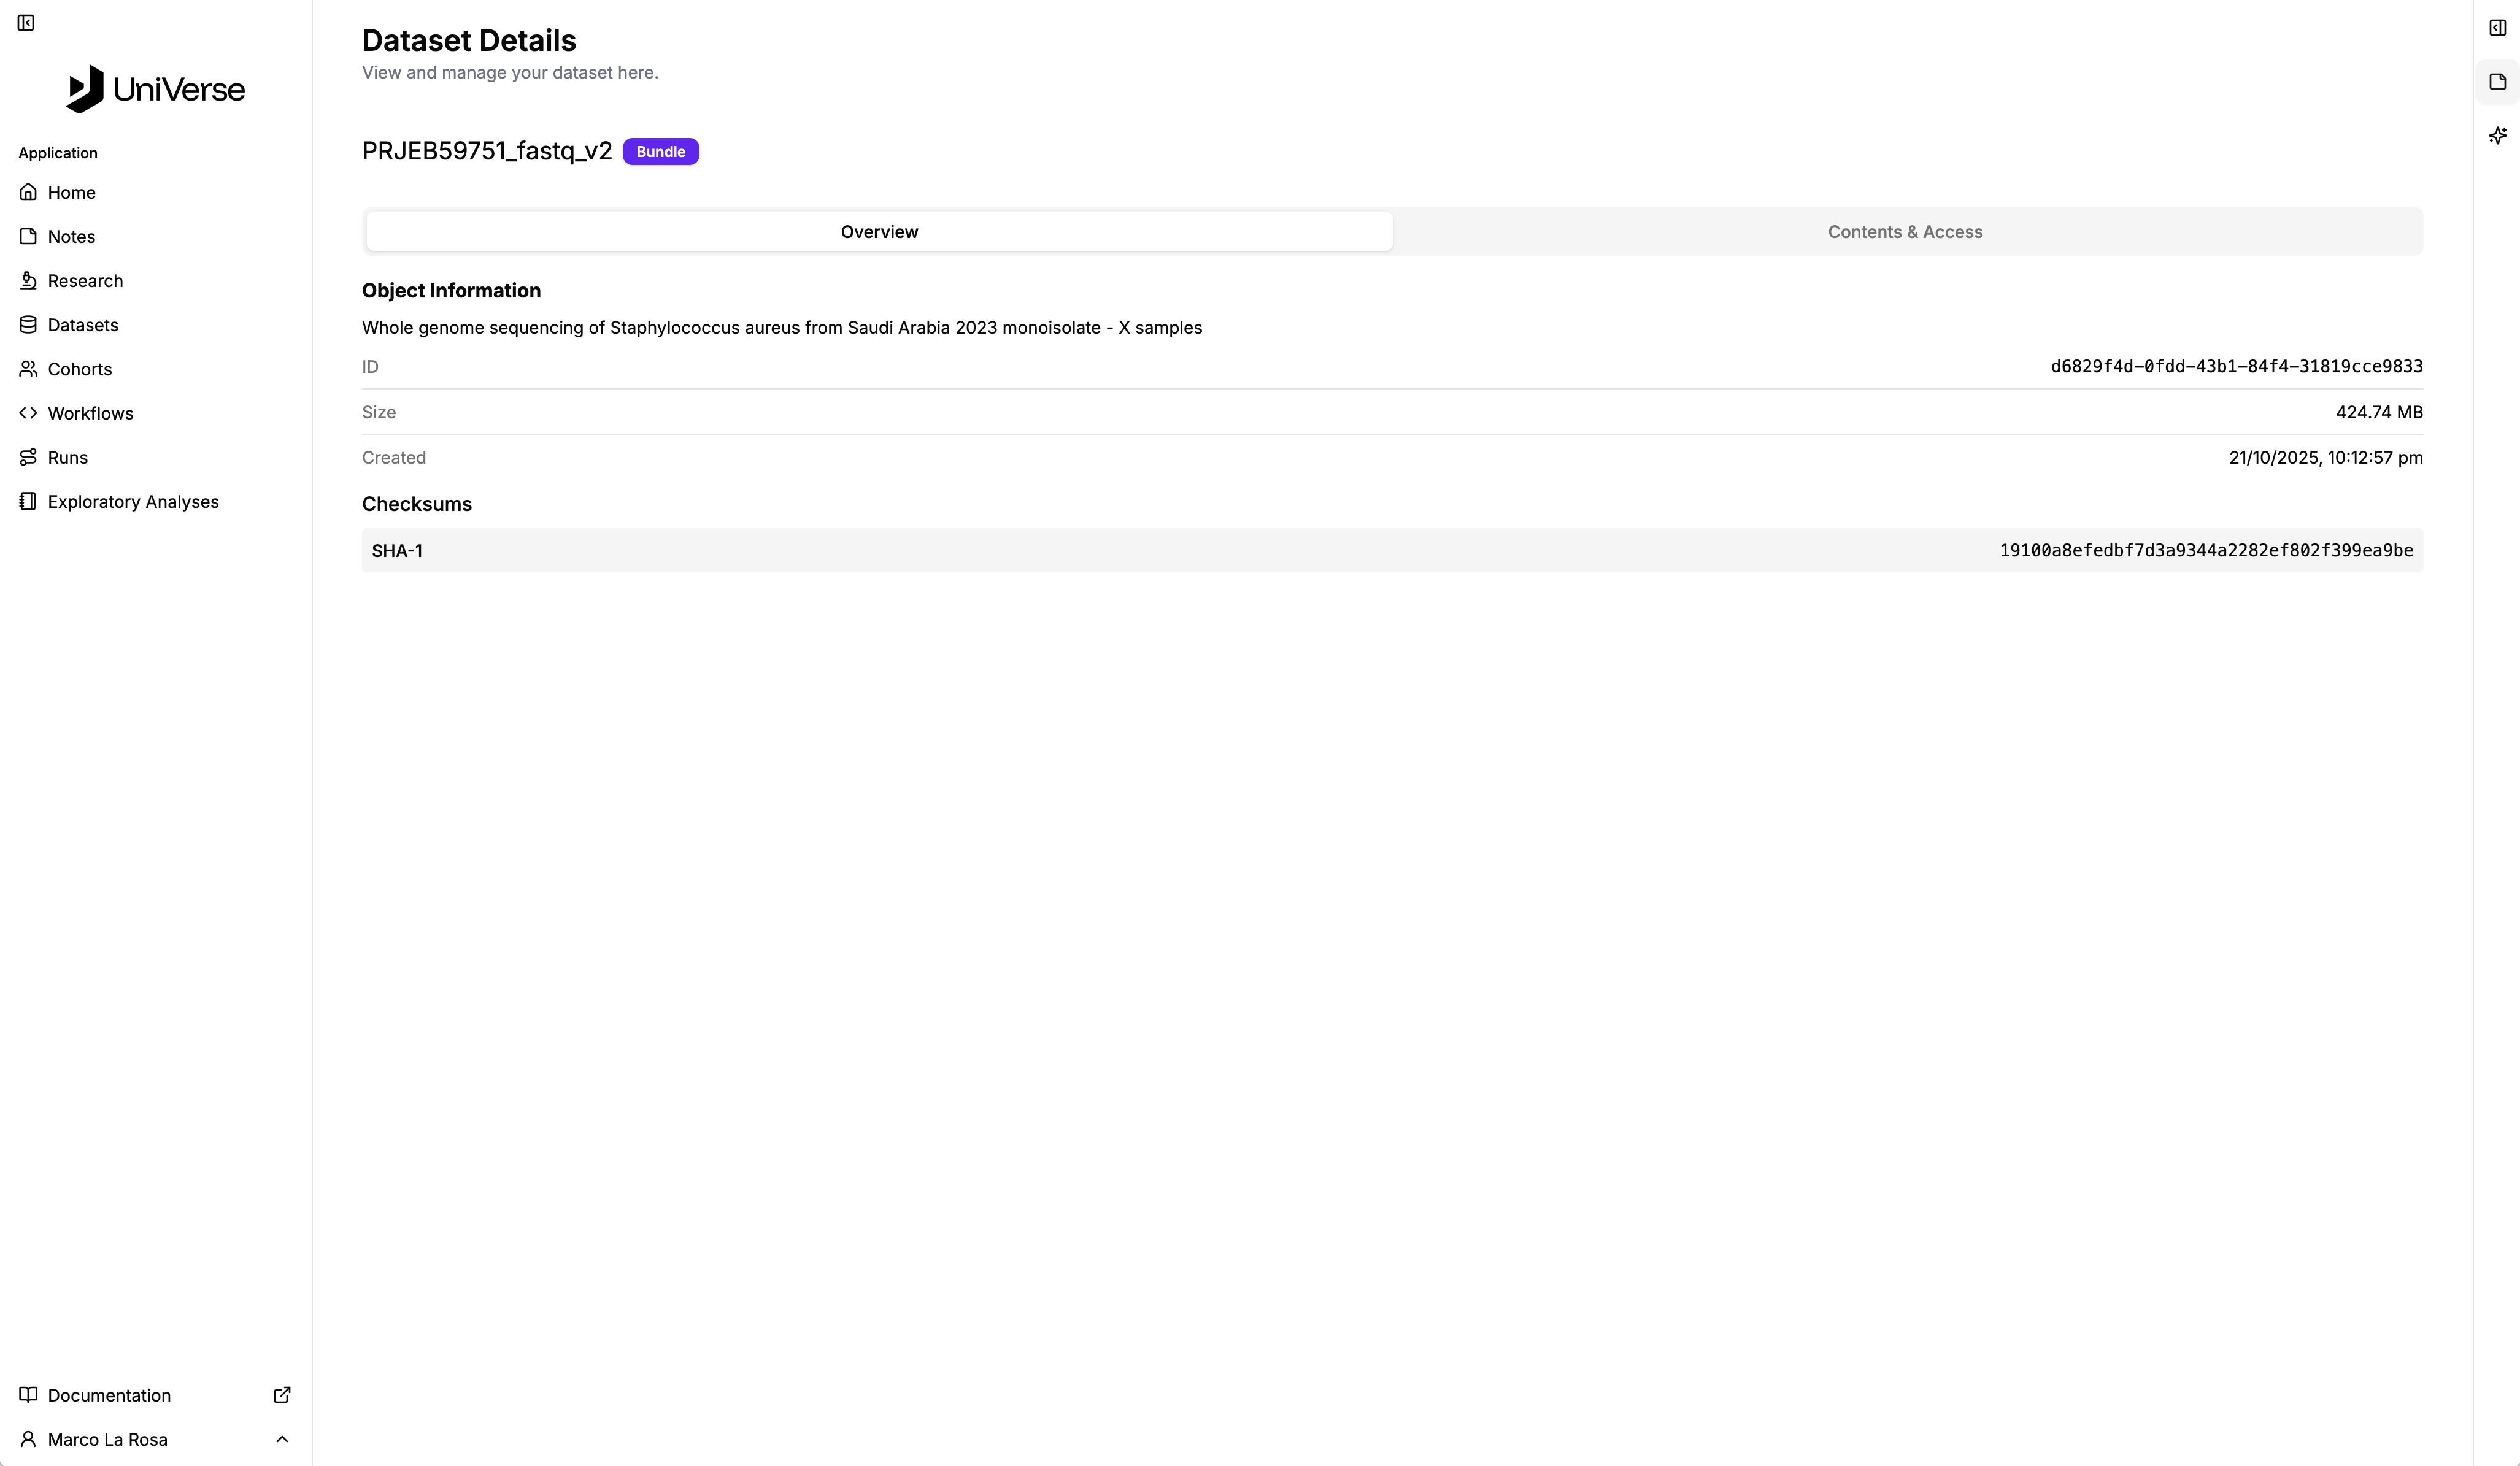Click the chevron beside Marco La Rosa
Viewport: 2520px width, 1466px height.
[x=282, y=1439]
